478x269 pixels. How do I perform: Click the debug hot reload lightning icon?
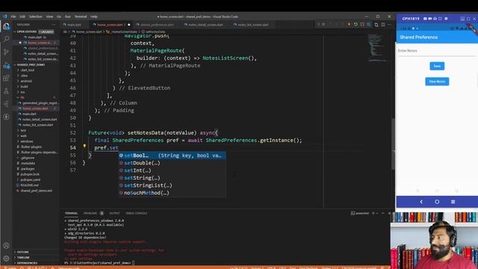[349, 25]
